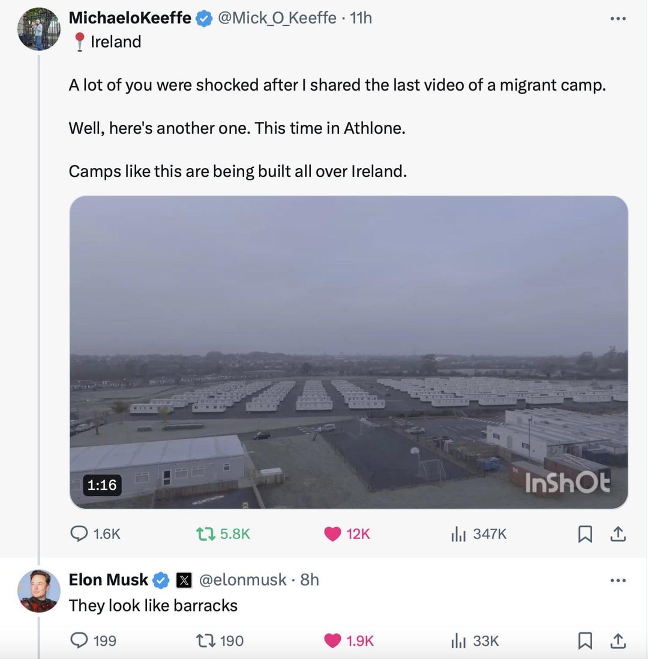Click the X affiliate badge beside Elon Musk
The height and width of the screenshot is (659, 648).
pos(184,580)
